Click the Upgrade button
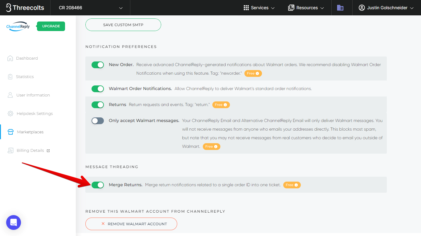Screen dimensions: 421x236 (51, 26)
